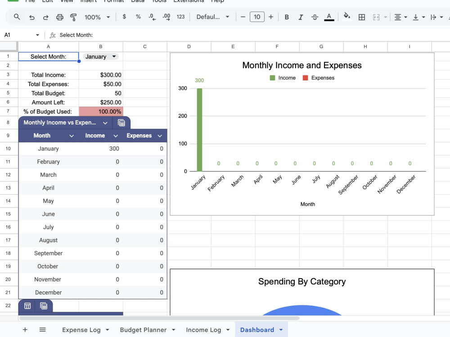Open the Income Log tab options arrow
The width and height of the screenshot is (450, 337).
tap(228, 330)
